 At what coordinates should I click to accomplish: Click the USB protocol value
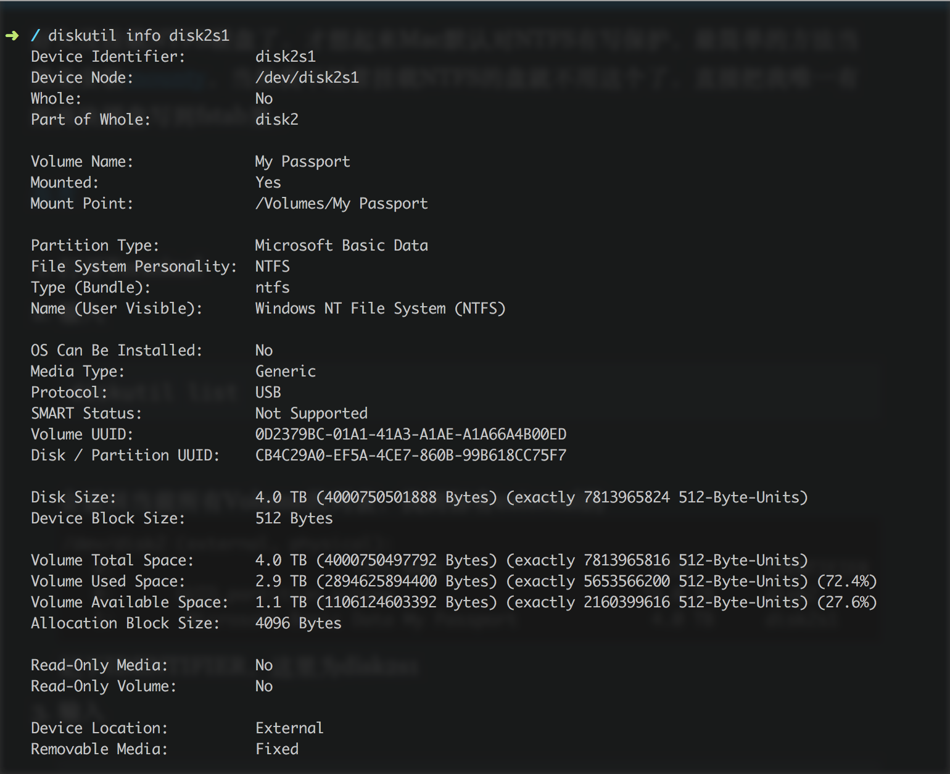click(x=268, y=393)
